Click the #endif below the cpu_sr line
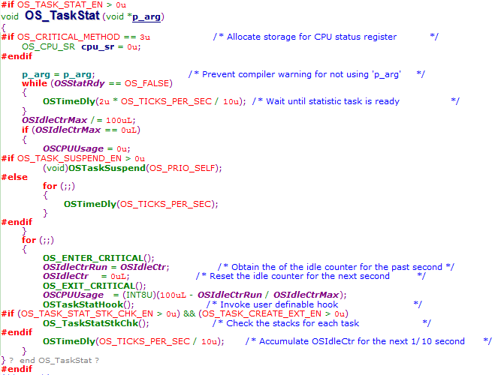The image size is (504, 375). pyautogui.click(x=17, y=56)
